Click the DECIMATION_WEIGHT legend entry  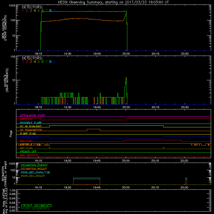pos(34,169)
